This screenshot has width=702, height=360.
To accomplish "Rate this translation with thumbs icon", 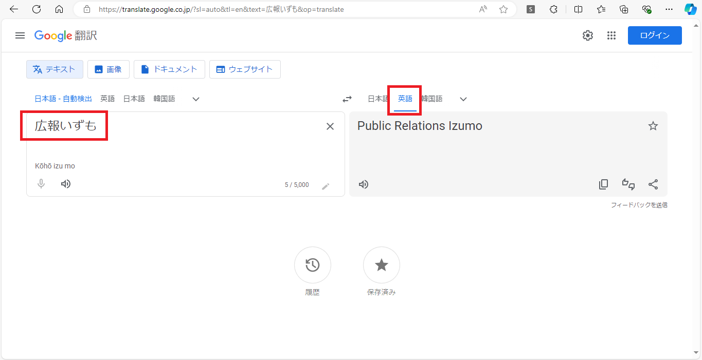I will 628,184.
